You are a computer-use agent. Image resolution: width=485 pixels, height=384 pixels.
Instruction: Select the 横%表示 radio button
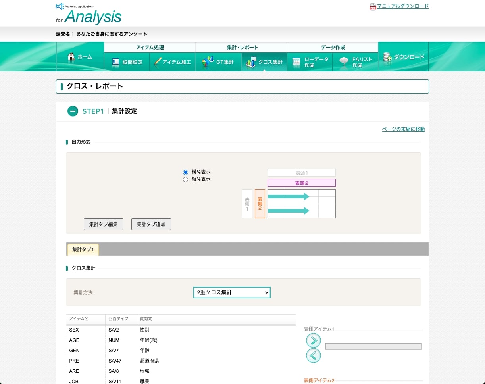pos(185,172)
